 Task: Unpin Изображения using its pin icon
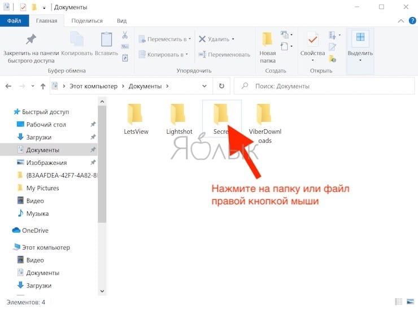pos(93,162)
